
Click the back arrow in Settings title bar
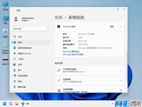click(x=13, y=10)
